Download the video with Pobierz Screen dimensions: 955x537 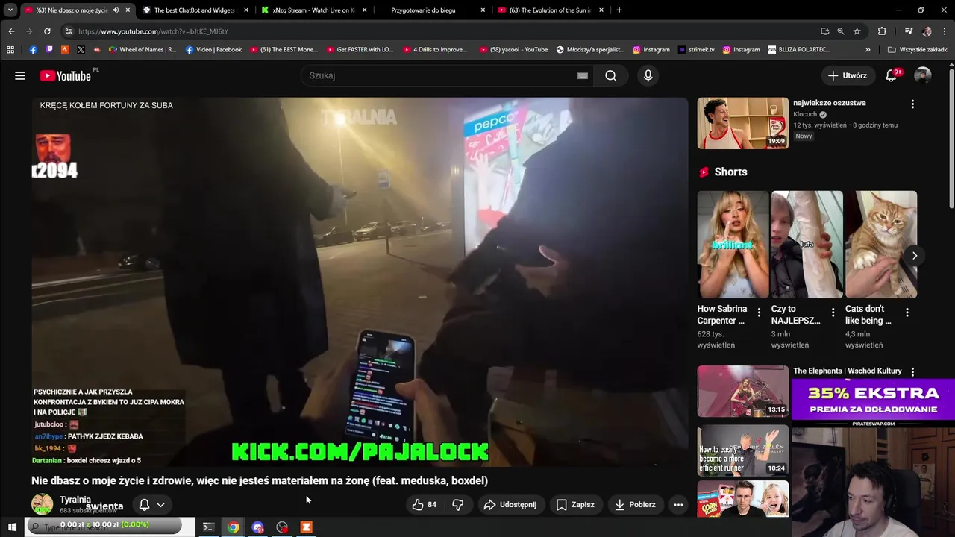(x=635, y=505)
